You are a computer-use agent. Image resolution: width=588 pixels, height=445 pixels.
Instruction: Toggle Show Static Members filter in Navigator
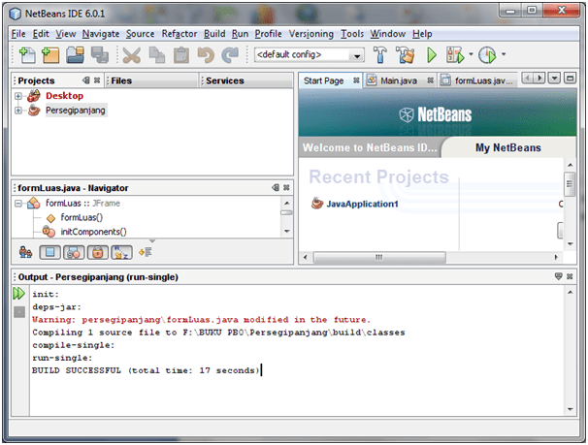click(x=74, y=252)
